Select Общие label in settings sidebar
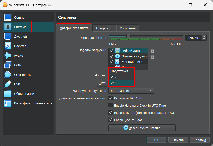This screenshot has width=213, height=146. click(x=19, y=17)
